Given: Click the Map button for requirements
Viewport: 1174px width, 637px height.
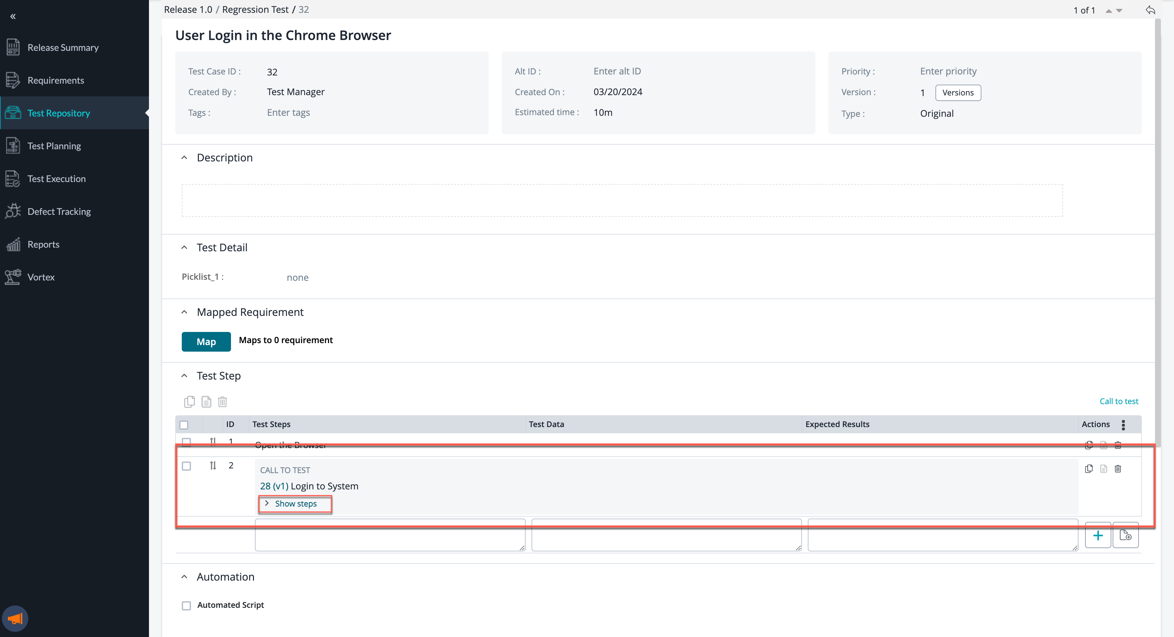Looking at the screenshot, I should click(206, 340).
